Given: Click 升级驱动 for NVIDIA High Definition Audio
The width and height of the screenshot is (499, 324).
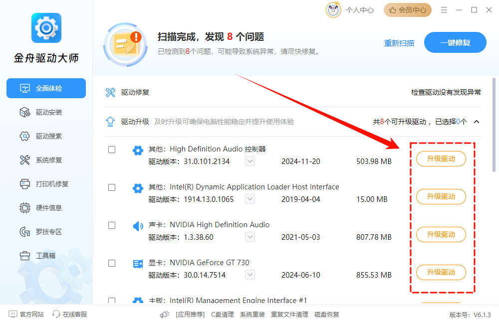Looking at the screenshot, I should (x=441, y=234).
